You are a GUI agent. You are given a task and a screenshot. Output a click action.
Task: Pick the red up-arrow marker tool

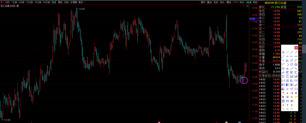tap(283, 93)
